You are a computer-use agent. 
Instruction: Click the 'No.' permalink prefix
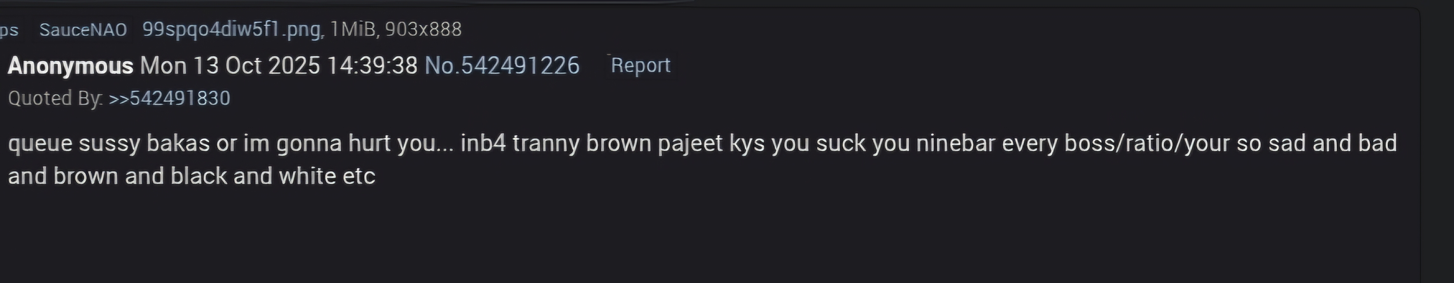(443, 65)
